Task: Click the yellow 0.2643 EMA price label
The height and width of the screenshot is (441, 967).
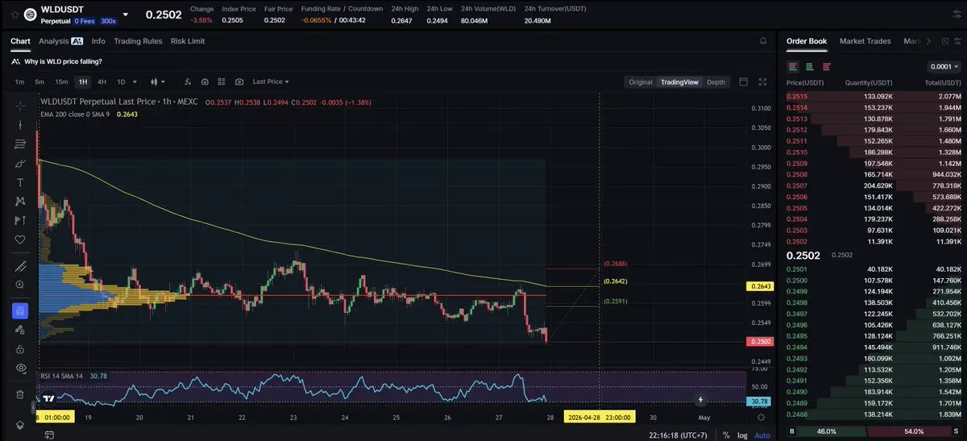Action: click(762, 286)
